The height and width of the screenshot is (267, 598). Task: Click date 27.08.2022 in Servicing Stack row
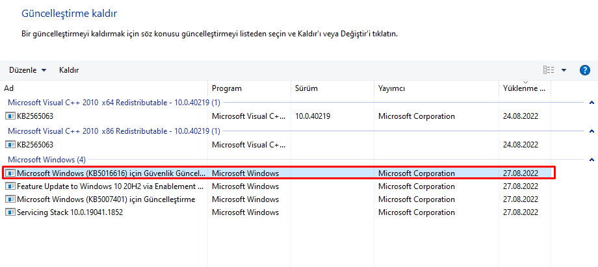pyautogui.click(x=521, y=212)
